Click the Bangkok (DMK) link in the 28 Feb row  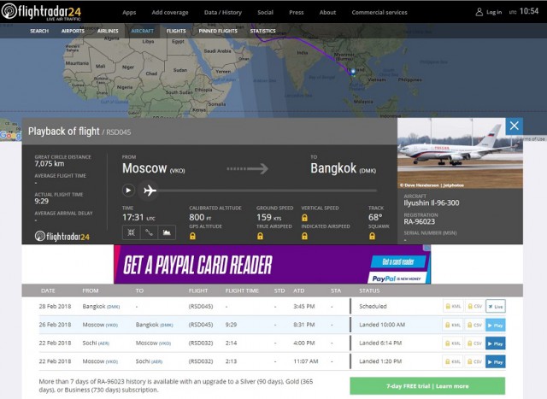pyautogui.click(x=101, y=306)
